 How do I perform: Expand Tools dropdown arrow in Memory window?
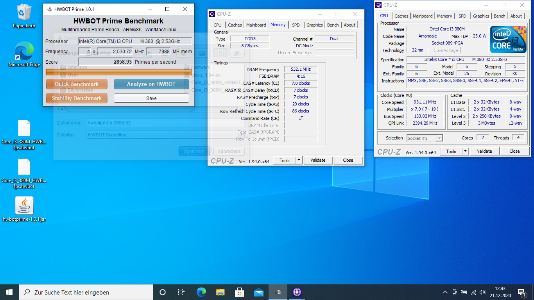[299, 160]
